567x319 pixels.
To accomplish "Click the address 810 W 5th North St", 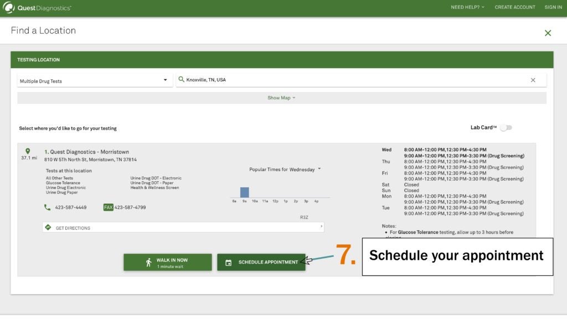I will click(90, 159).
